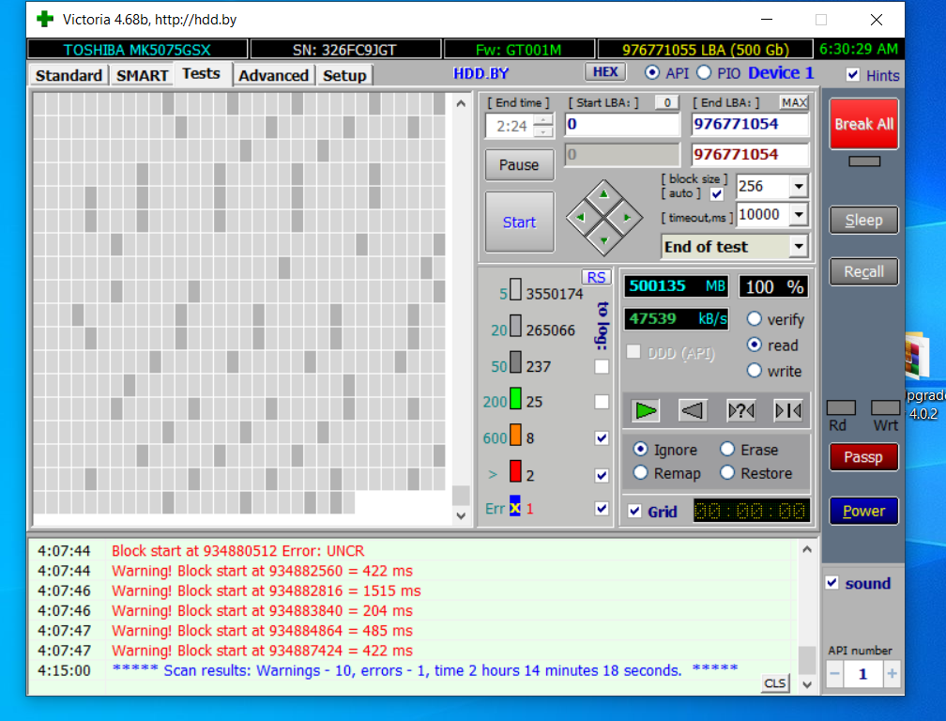Click the orange 600 ms color swatch
946x721 pixels.
[515, 435]
